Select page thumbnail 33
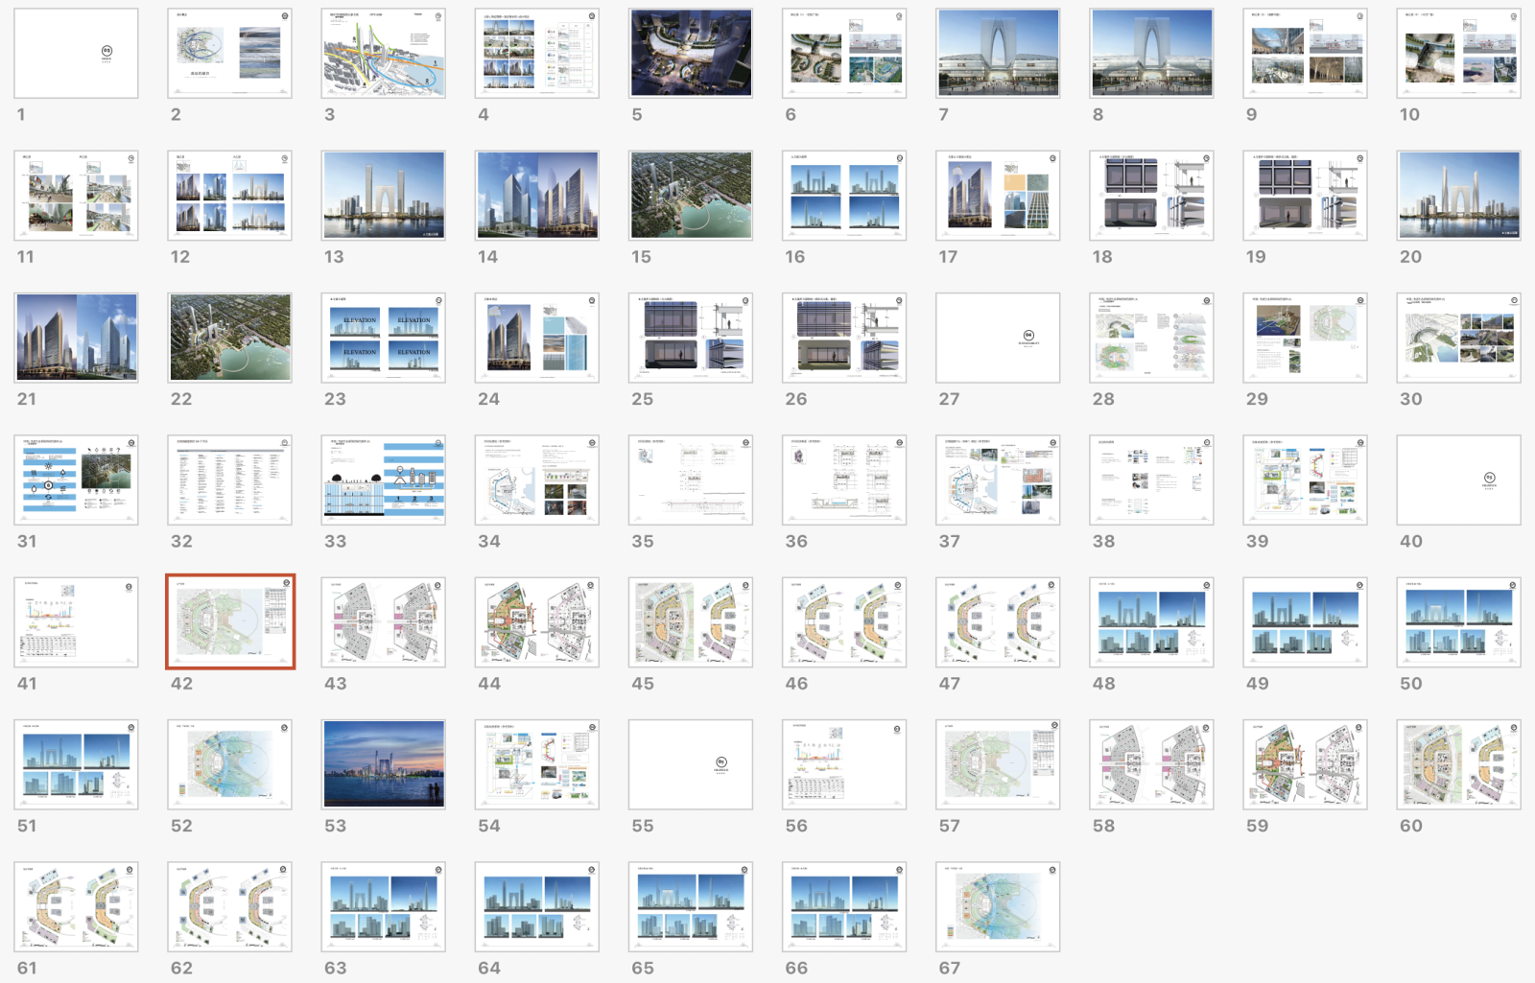Screen dimensions: 1535x983 pos(384,480)
